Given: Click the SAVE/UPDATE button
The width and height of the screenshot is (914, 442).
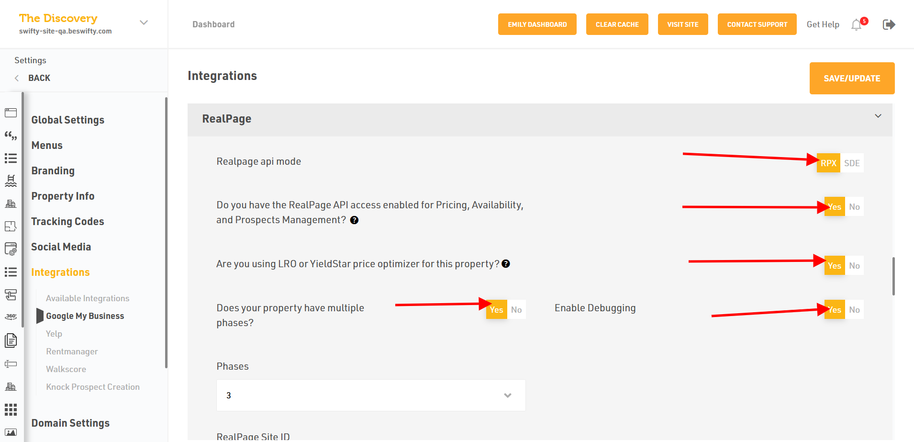Looking at the screenshot, I should pos(852,79).
